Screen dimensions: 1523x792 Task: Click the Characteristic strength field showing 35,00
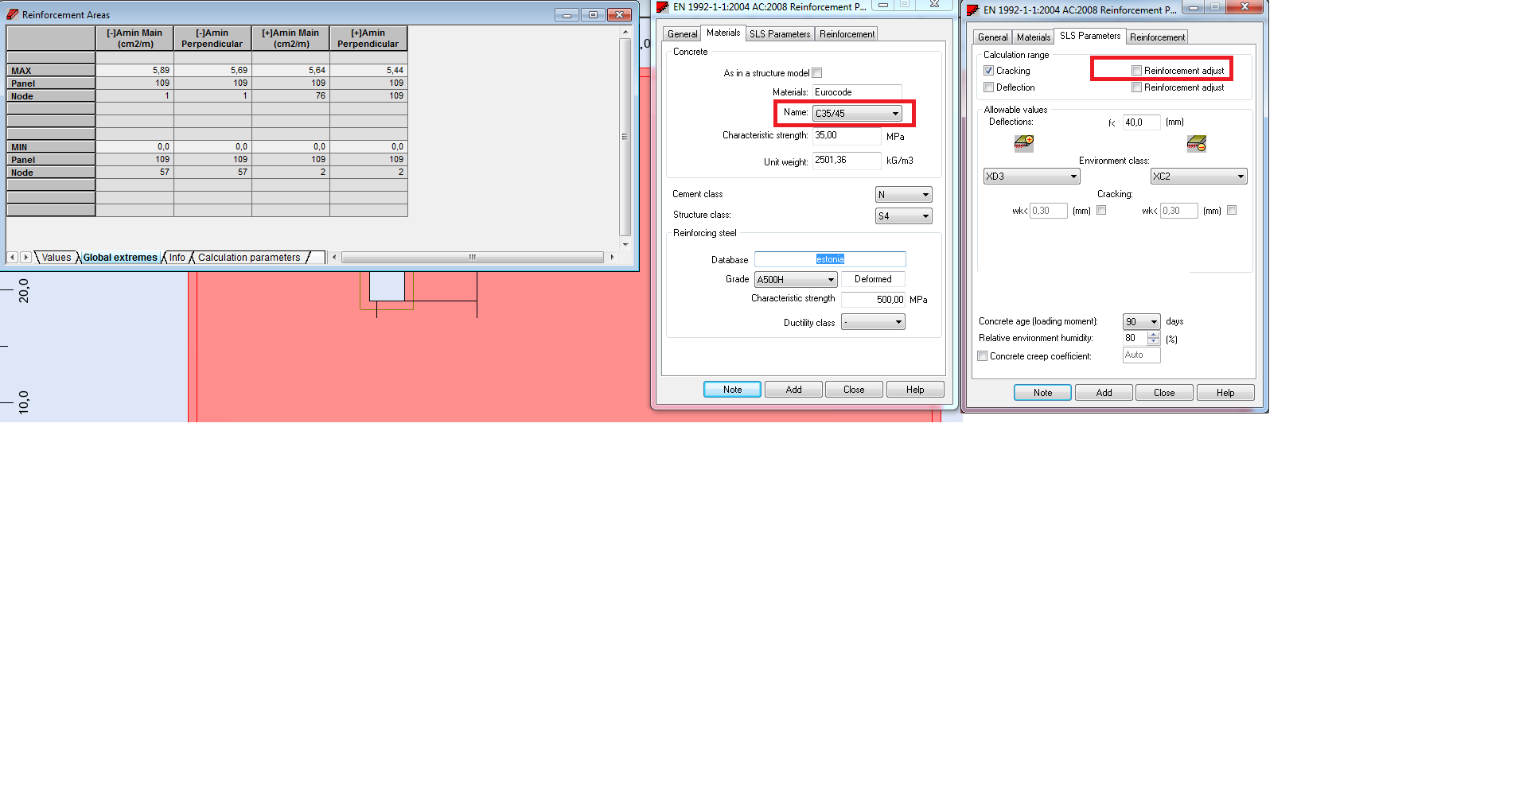click(x=847, y=136)
